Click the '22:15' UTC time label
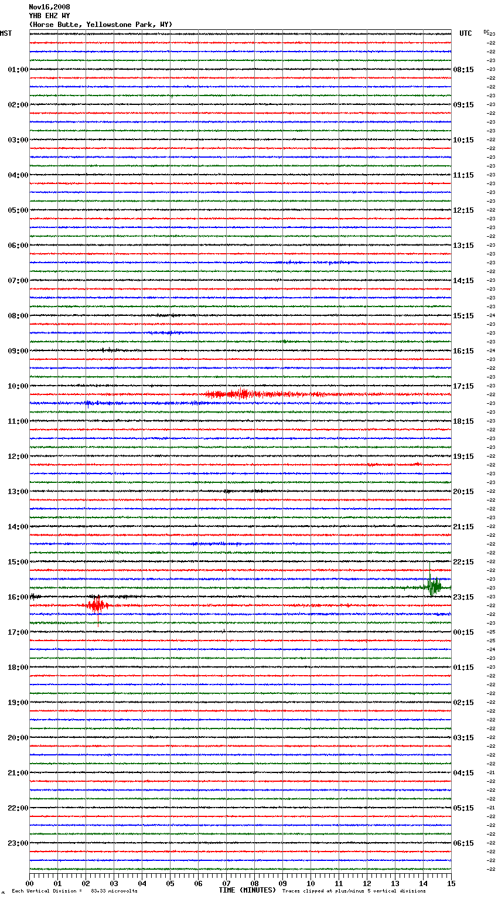Image resolution: width=498 pixels, height=899 pixels. tap(463, 562)
